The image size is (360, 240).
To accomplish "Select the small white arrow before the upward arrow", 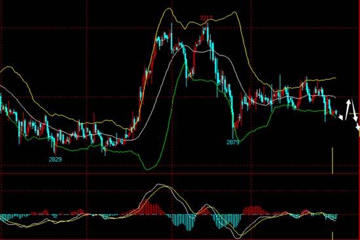I will click(x=340, y=117).
